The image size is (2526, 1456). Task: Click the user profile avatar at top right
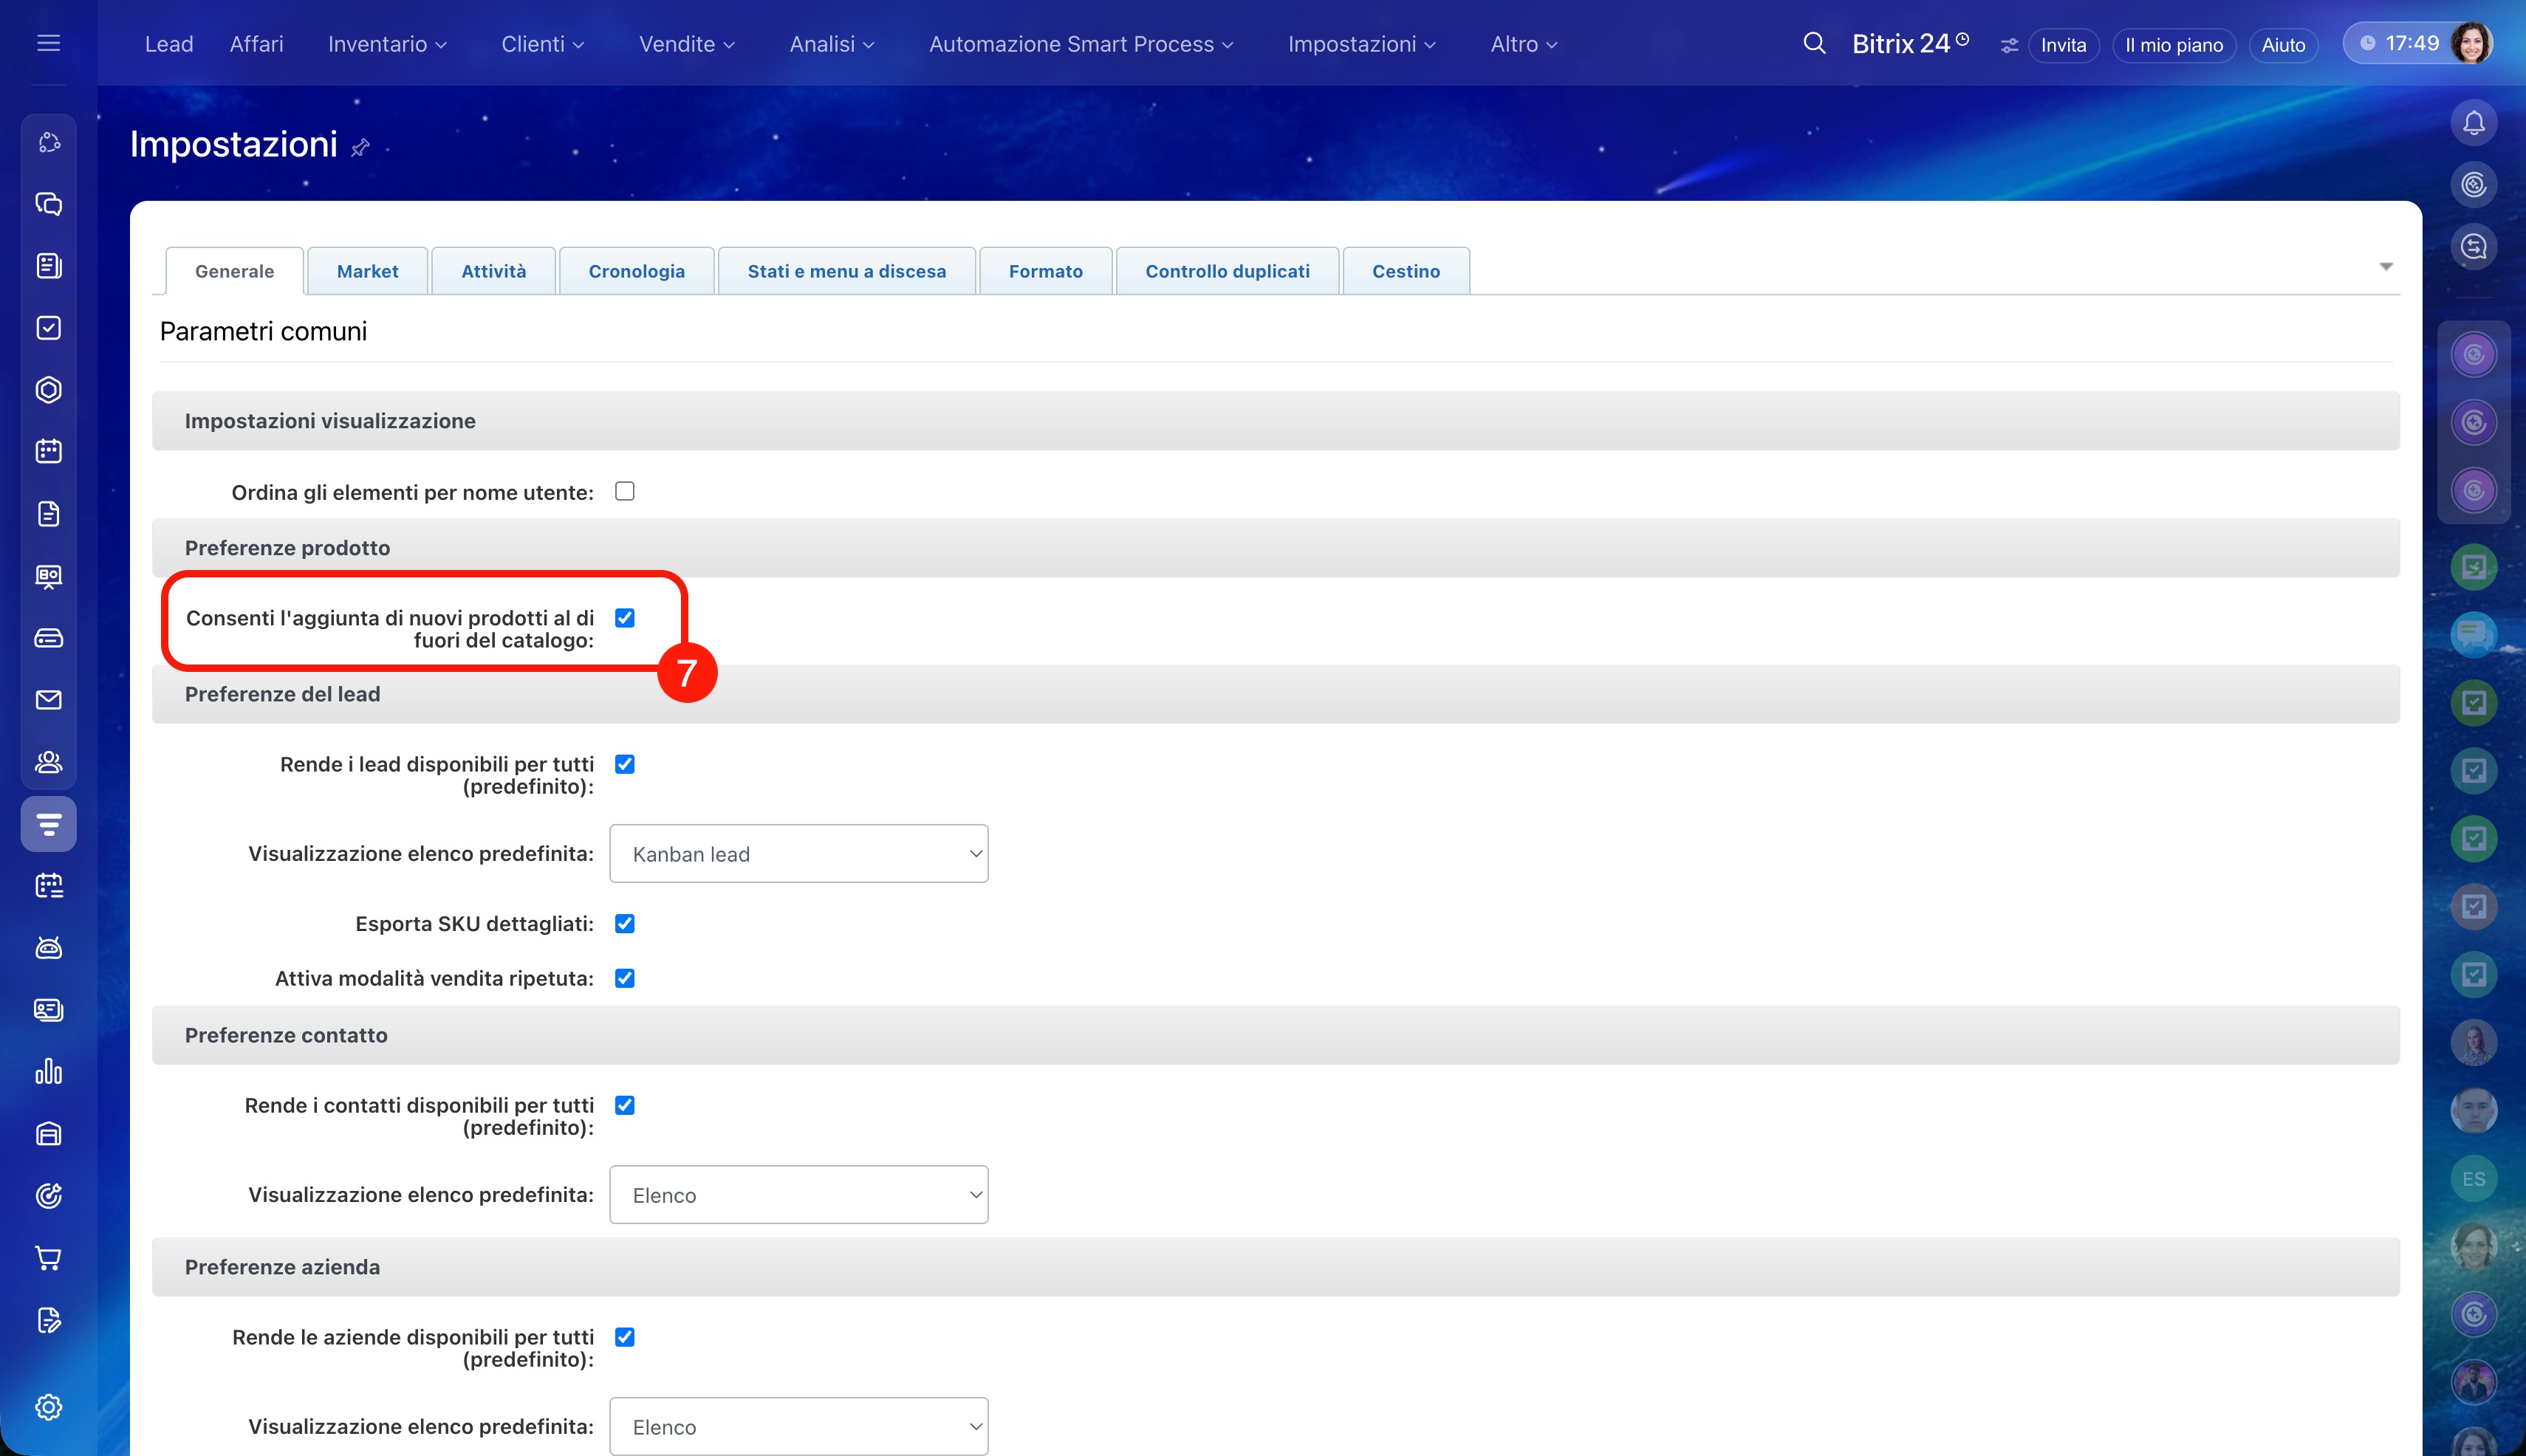2471,43
